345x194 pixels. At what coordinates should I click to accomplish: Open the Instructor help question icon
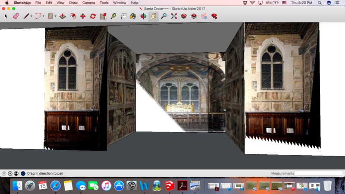pyautogui.click(x=23, y=173)
